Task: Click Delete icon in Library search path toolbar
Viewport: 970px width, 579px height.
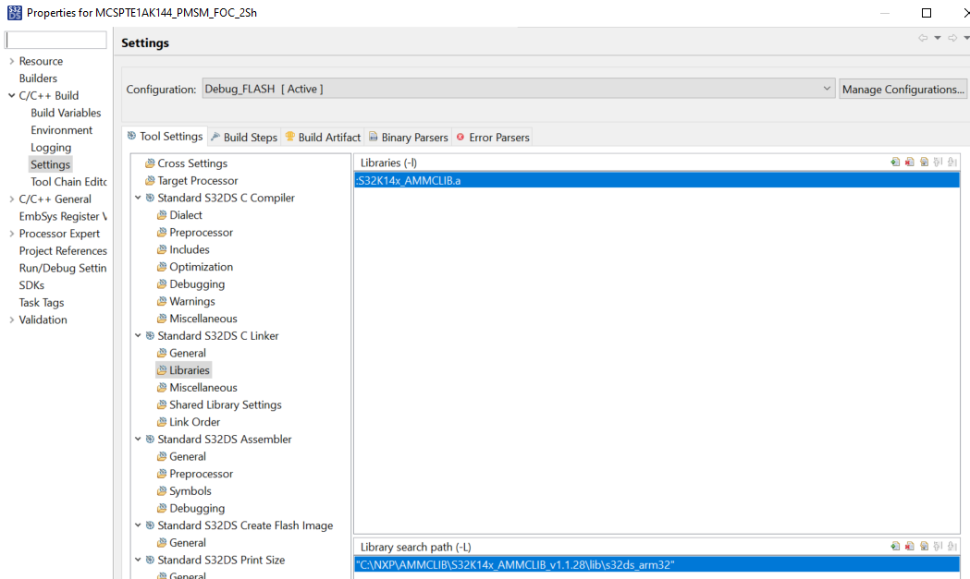Action: coord(909,546)
